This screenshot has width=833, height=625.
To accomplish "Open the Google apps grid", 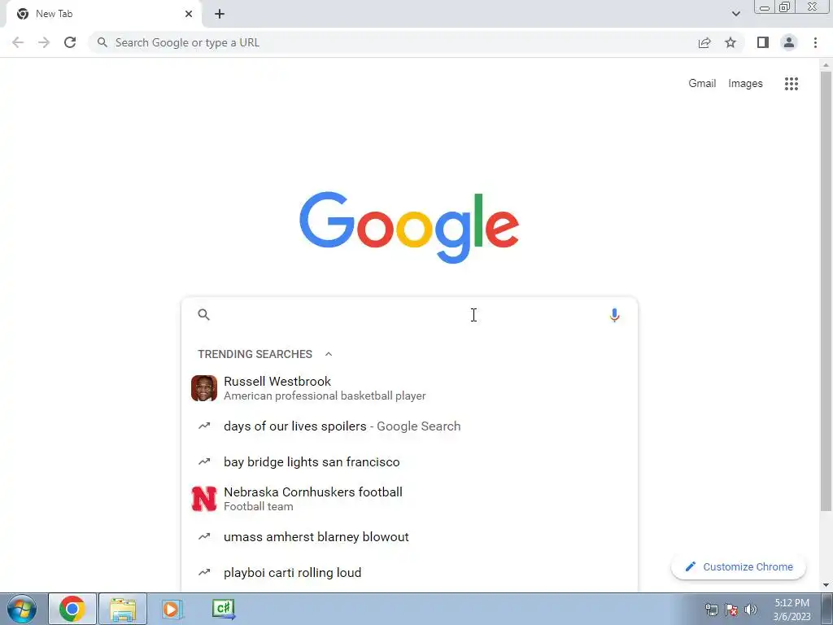I will tap(792, 84).
